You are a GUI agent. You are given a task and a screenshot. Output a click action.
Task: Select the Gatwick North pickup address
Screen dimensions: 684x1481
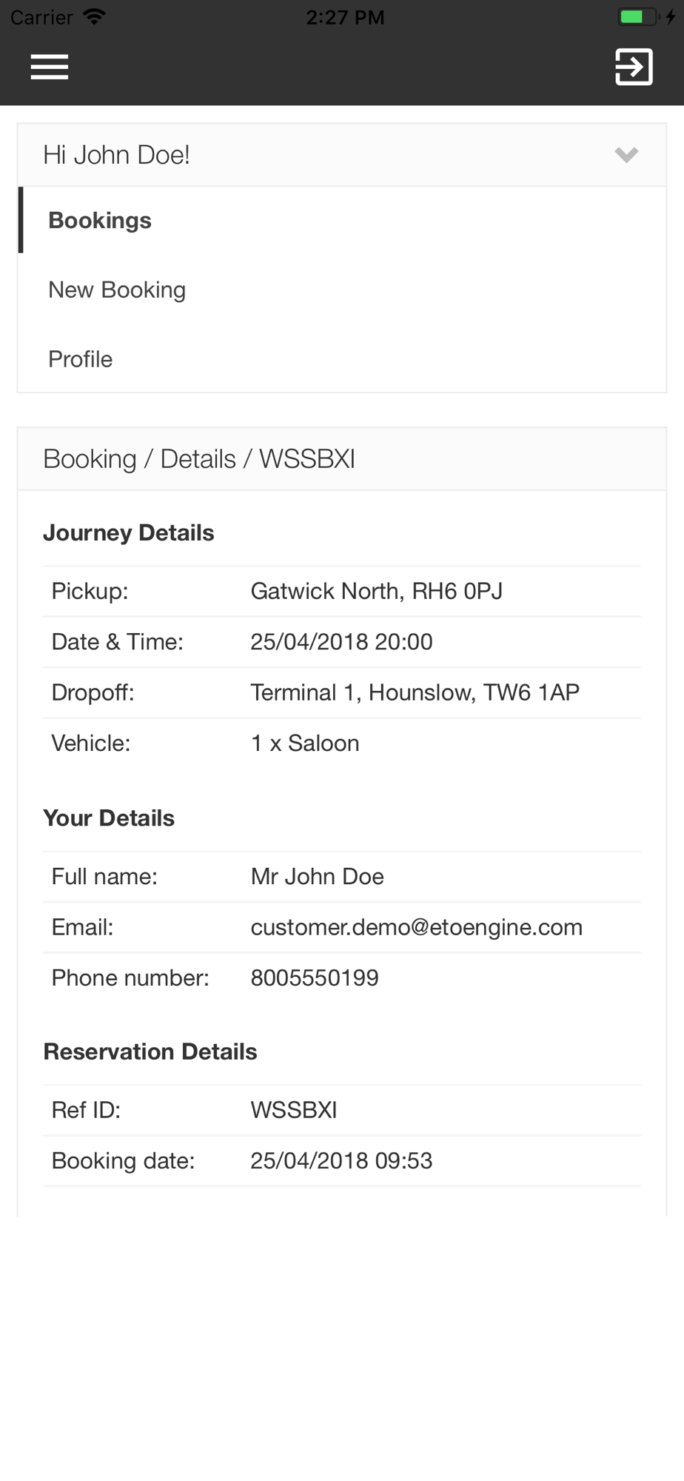click(x=376, y=591)
